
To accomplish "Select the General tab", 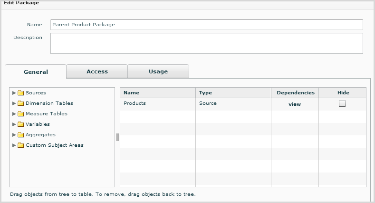I will (36, 71).
